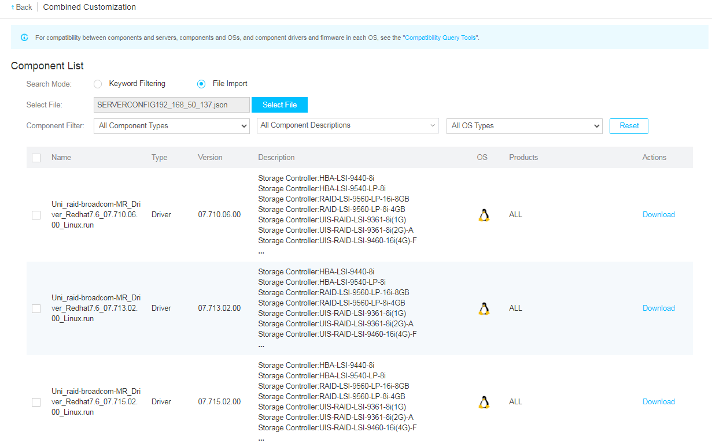Click the ALL products cell for 07.715.02.00
Viewport: 712px width, 443px height.
[x=515, y=402]
